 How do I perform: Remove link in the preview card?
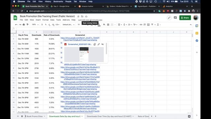[x=103, y=44]
